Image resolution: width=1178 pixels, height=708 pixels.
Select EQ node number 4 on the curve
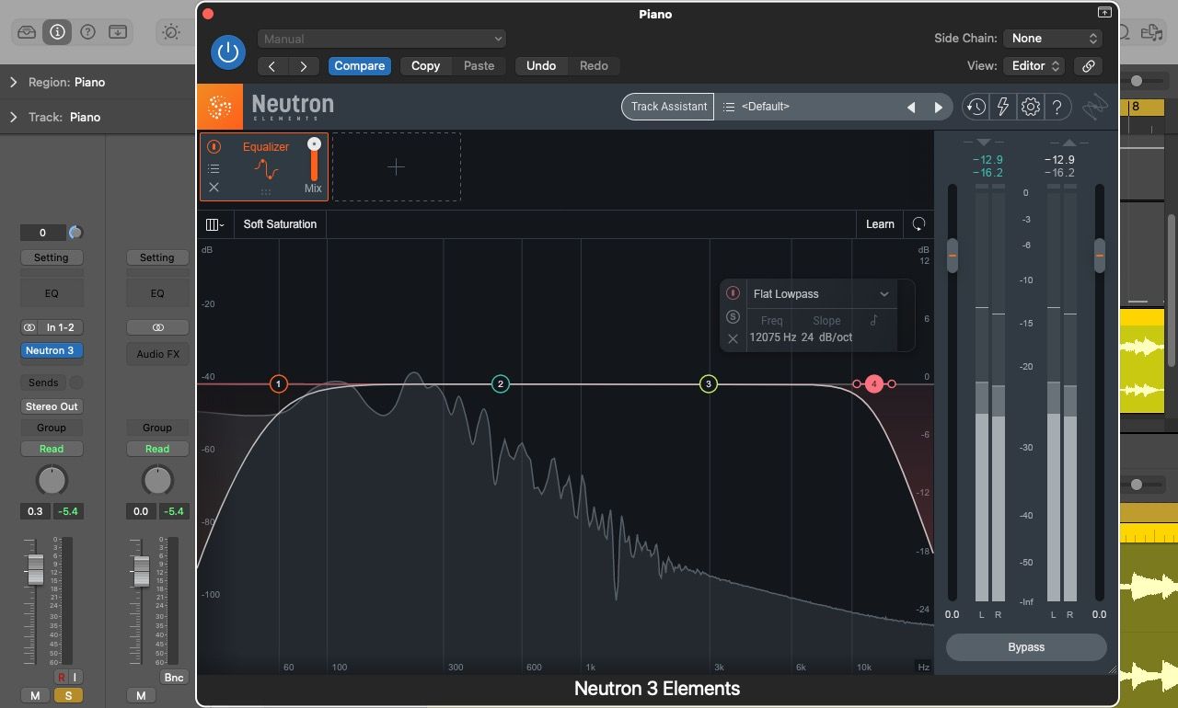873,383
